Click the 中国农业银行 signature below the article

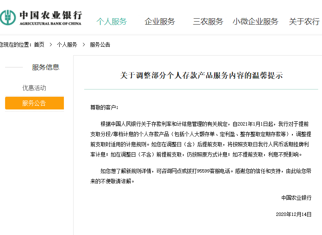[296, 198]
